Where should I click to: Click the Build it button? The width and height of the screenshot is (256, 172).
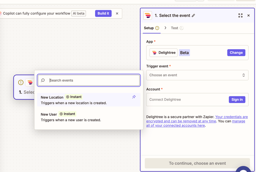(x=103, y=13)
